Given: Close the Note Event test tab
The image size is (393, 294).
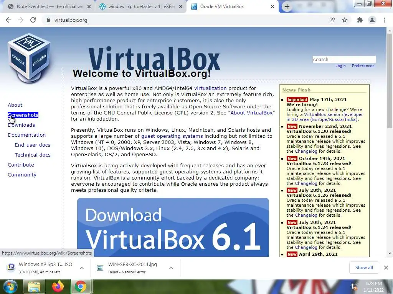Looking at the screenshot, I should point(89,7).
